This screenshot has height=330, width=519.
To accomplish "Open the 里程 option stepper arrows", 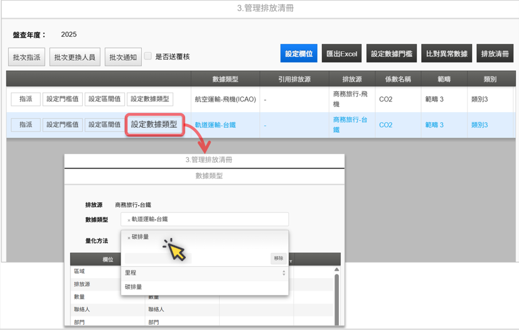I will 284,273.
